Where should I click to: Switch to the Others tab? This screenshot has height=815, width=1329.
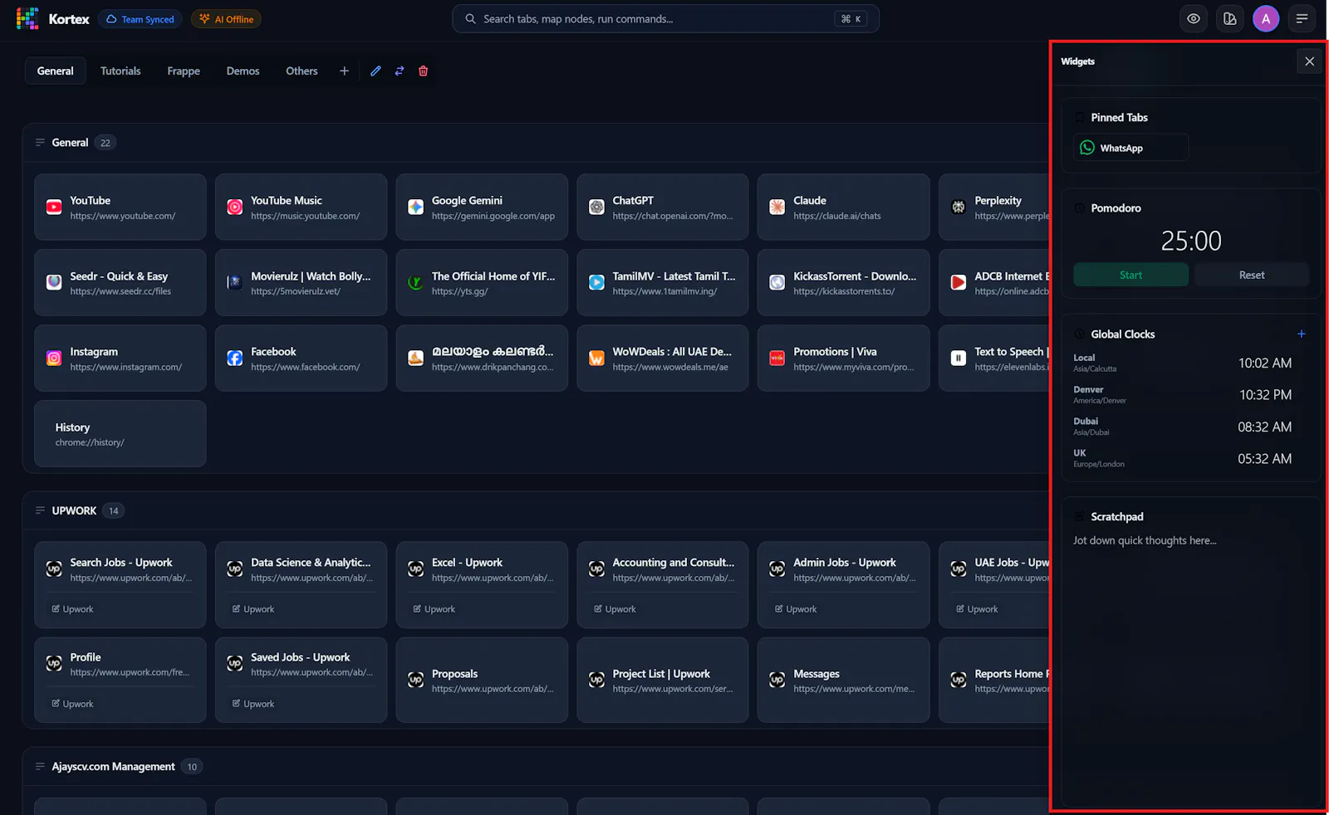302,71
